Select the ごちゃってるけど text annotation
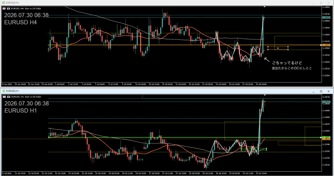 click(x=287, y=63)
